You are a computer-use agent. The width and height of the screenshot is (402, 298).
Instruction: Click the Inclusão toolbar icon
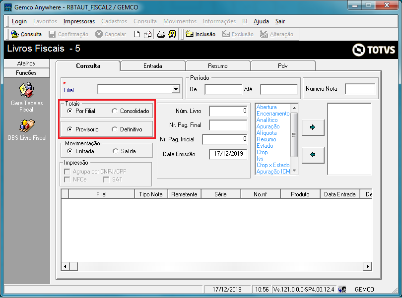(190, 34)
